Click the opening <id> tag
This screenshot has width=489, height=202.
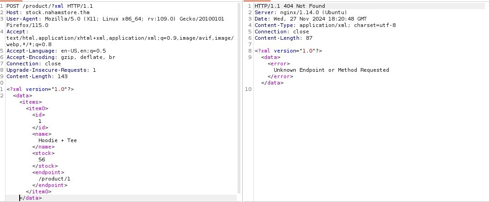(x=38, y=115)
